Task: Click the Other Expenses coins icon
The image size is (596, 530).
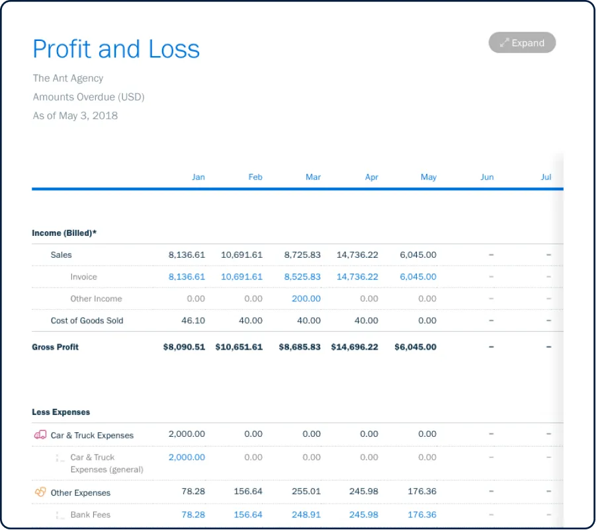Action: 40,492
